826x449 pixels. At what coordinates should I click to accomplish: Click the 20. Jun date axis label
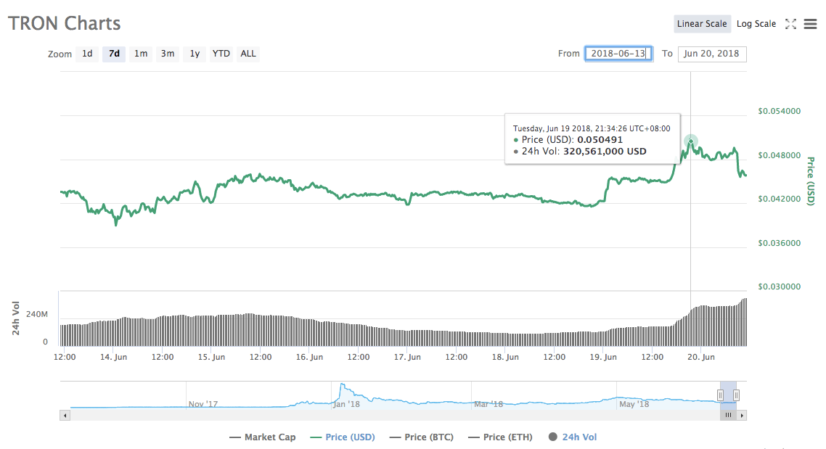701,357
